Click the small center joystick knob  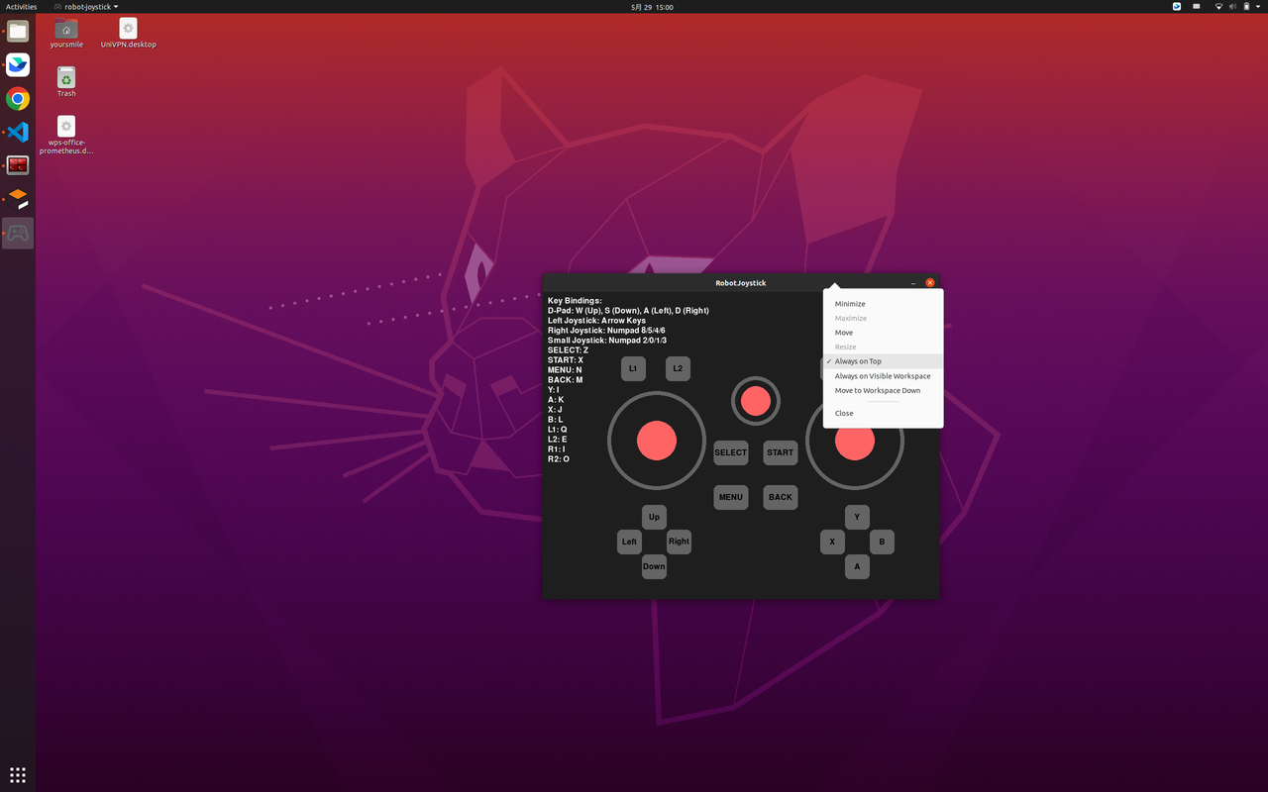[756, 401]
